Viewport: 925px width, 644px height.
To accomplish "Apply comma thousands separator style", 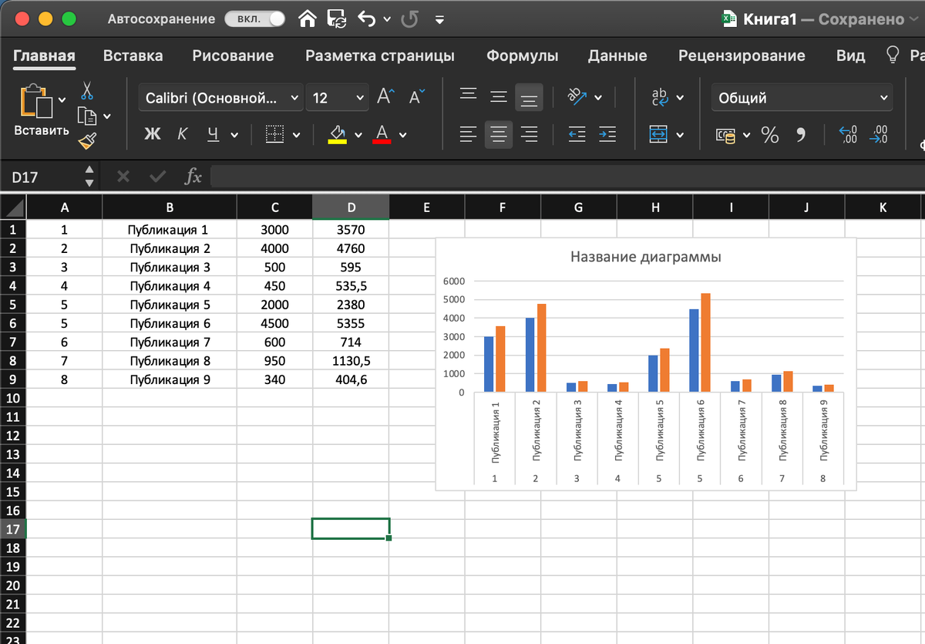I will (800, 135).
